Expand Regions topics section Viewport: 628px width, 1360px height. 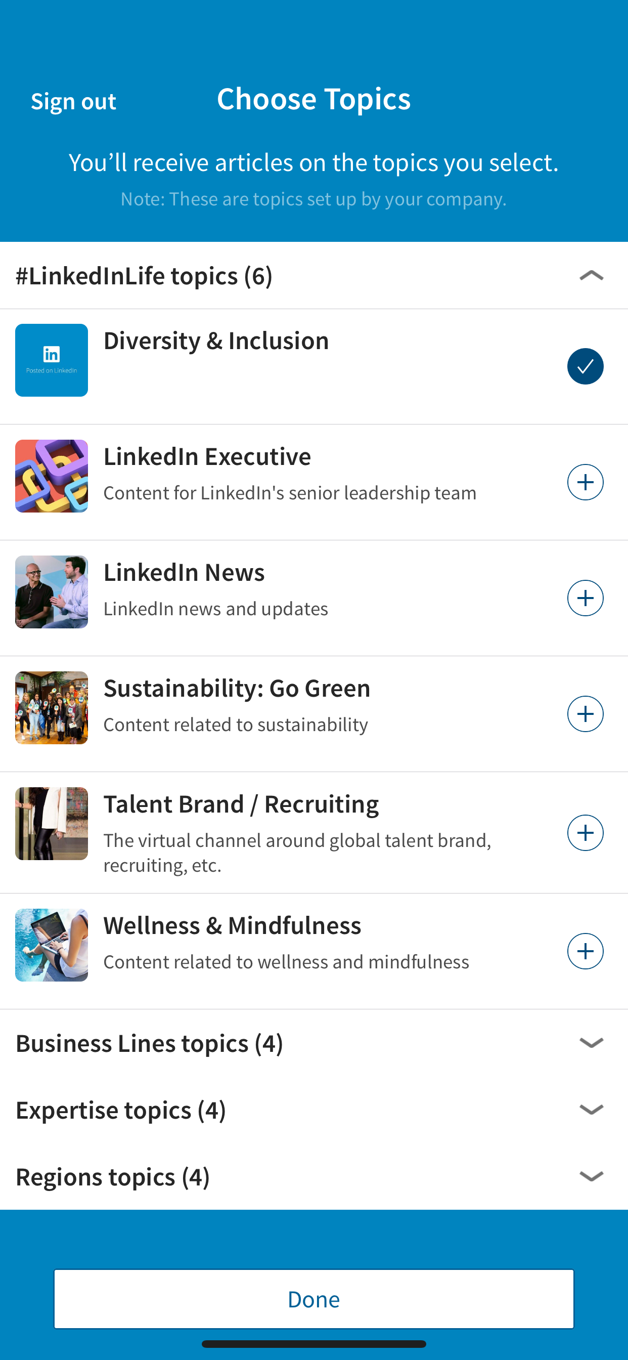tap(591, 1176)
